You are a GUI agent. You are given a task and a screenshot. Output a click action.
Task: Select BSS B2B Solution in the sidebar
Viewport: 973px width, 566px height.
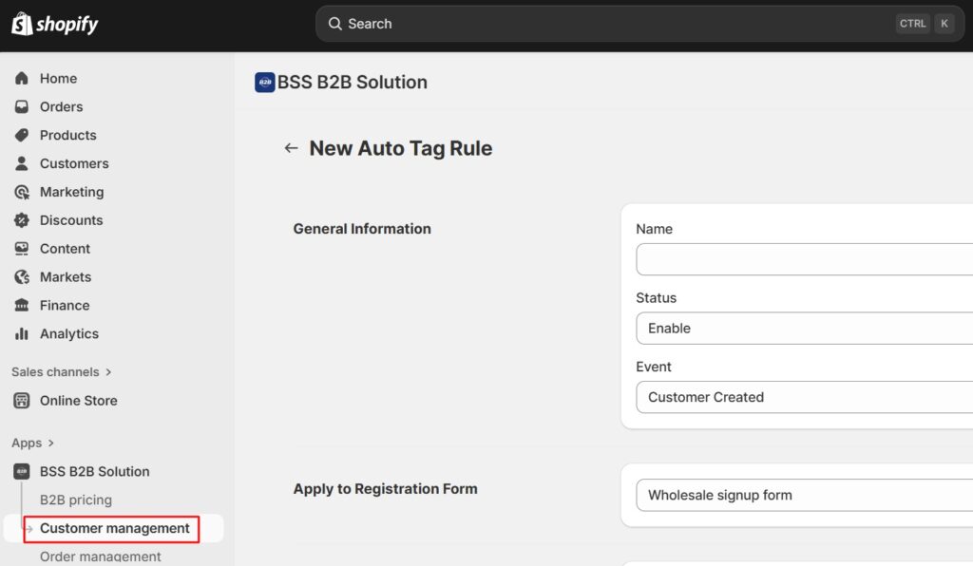pyautogui.click(x=95, y=471)
